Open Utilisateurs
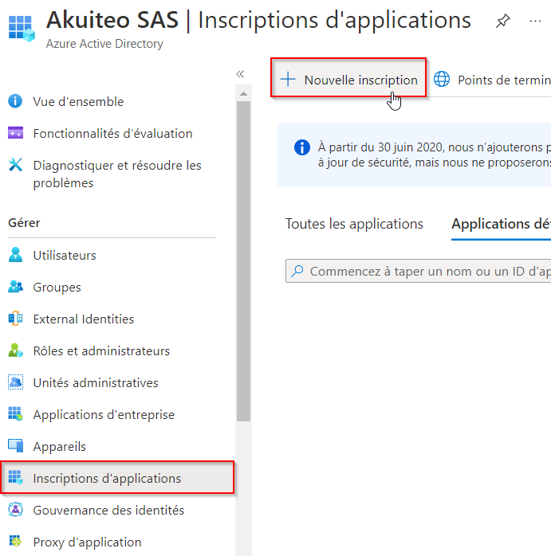The width and height of the screenshot is (551, 556). [65, 256]
